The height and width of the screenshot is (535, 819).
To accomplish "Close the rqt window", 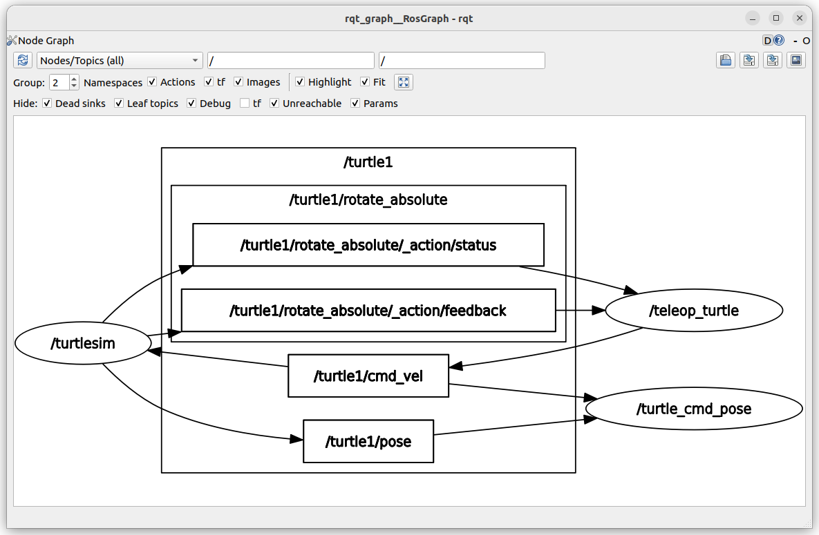I will [800, 18].
